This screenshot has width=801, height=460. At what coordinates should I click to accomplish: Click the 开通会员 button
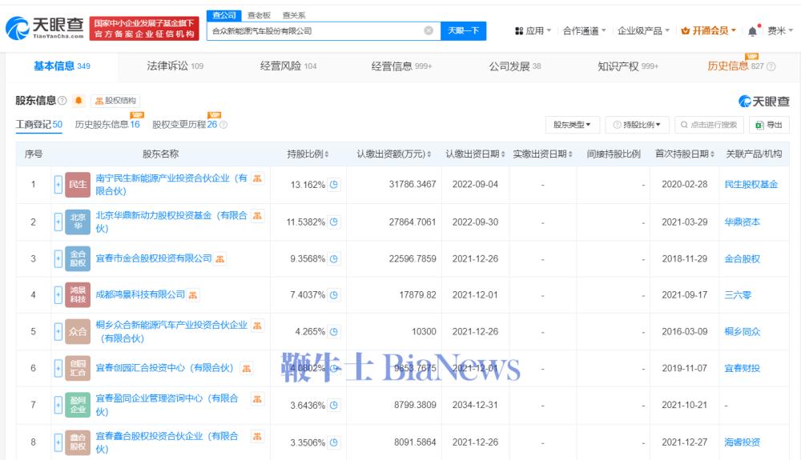point(709,31)
